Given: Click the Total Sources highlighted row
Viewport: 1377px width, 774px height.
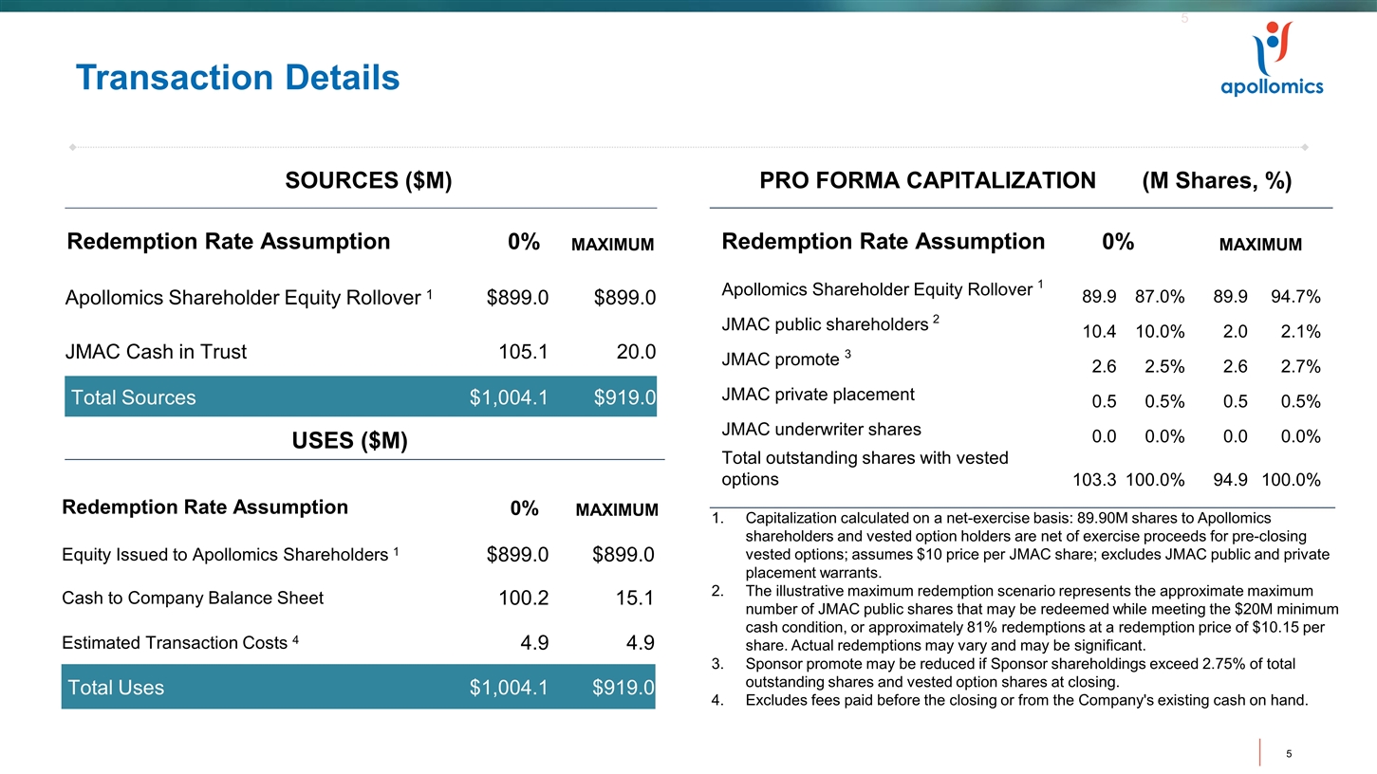Looking at the screenshot, I should click(361, 397).
